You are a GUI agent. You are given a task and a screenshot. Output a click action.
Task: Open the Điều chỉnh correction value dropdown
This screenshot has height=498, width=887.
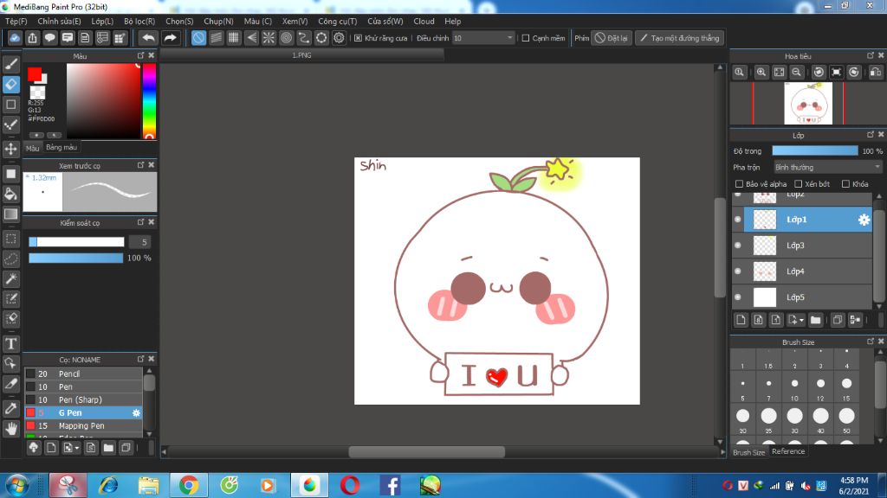(483, 38)
